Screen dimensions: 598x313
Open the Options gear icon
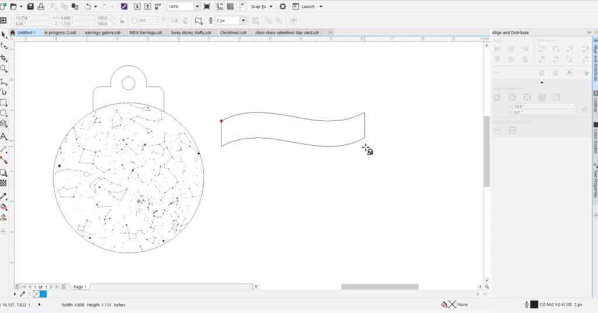click(x=283, y=6)
